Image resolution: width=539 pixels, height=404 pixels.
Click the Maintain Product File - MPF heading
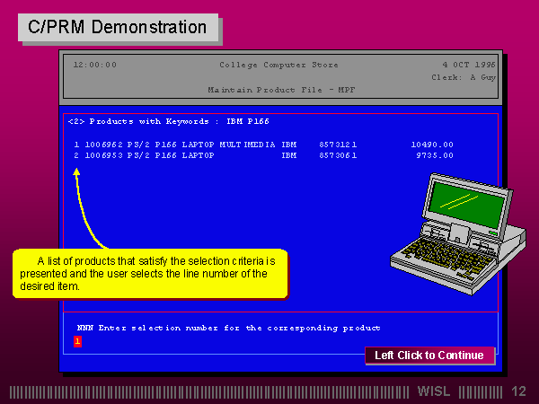coord(283,91)
